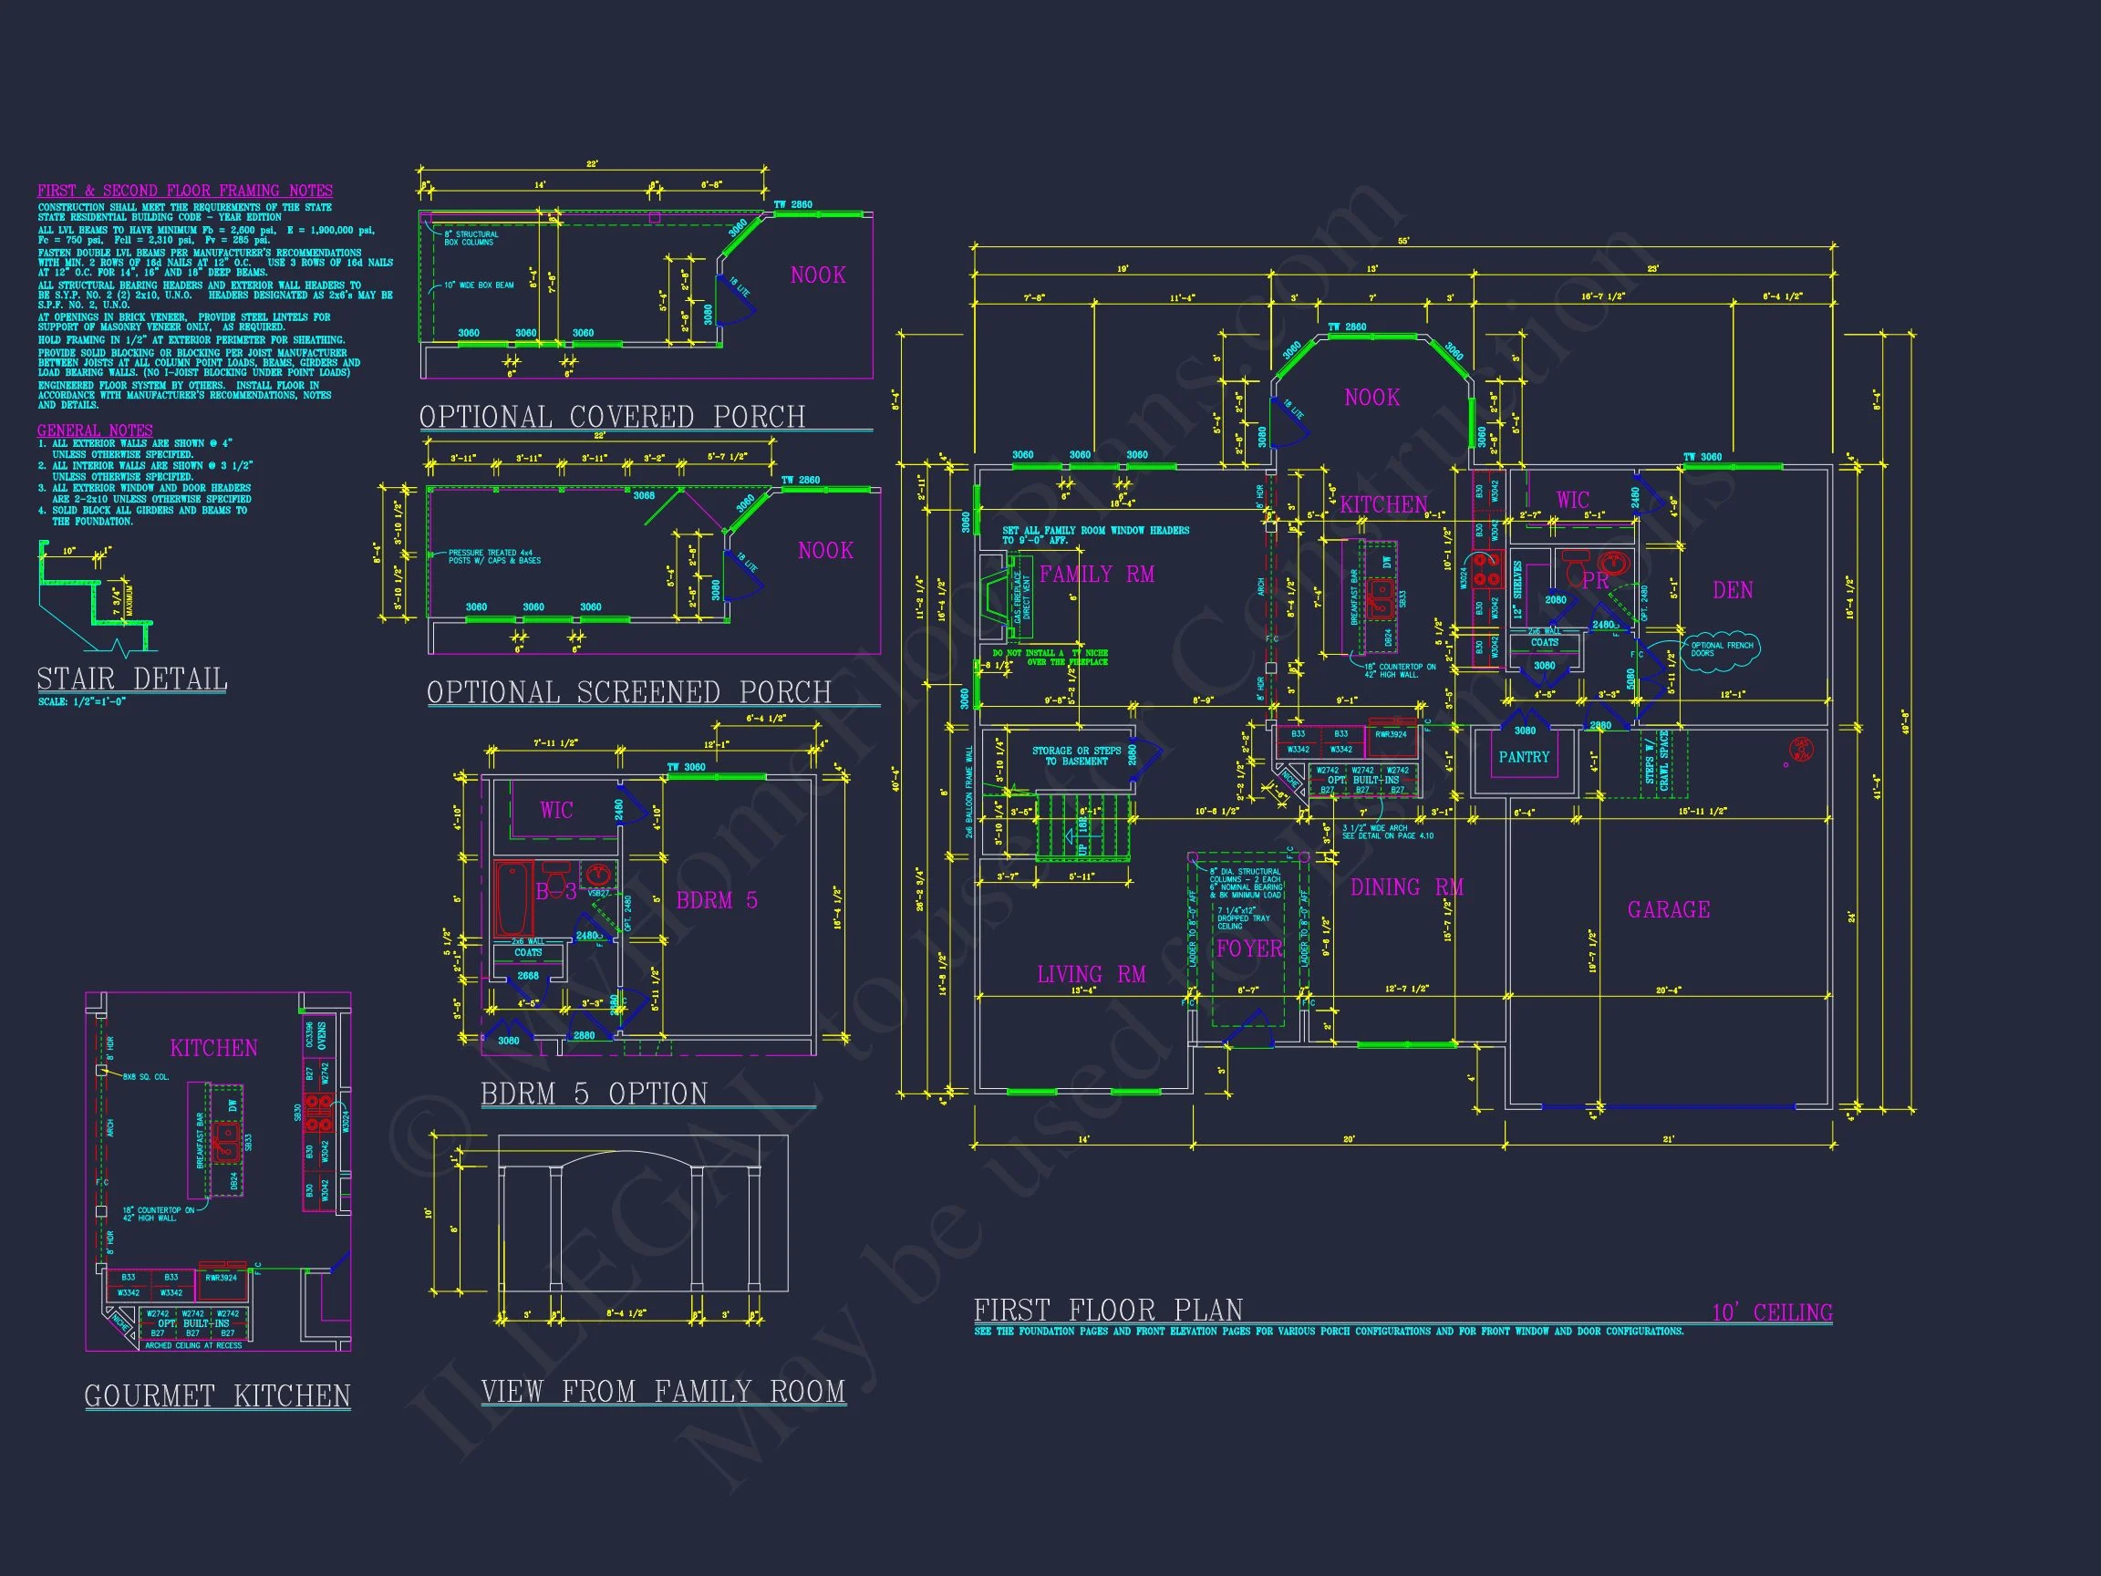Select the FOYER room label
This screenshot has height=1576, width=2101.
(1249, 949)
